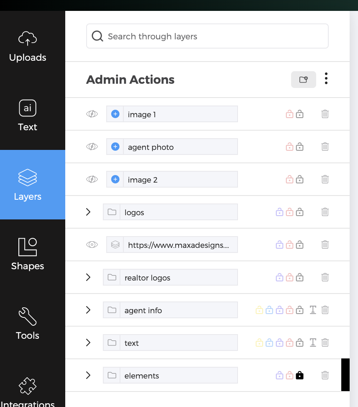
Task: Open the Uploads sidebar tab
Action: 28,47
